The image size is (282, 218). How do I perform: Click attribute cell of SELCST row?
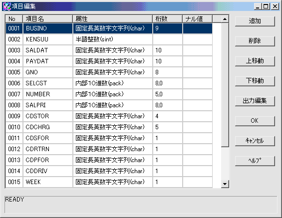[113, 83]
